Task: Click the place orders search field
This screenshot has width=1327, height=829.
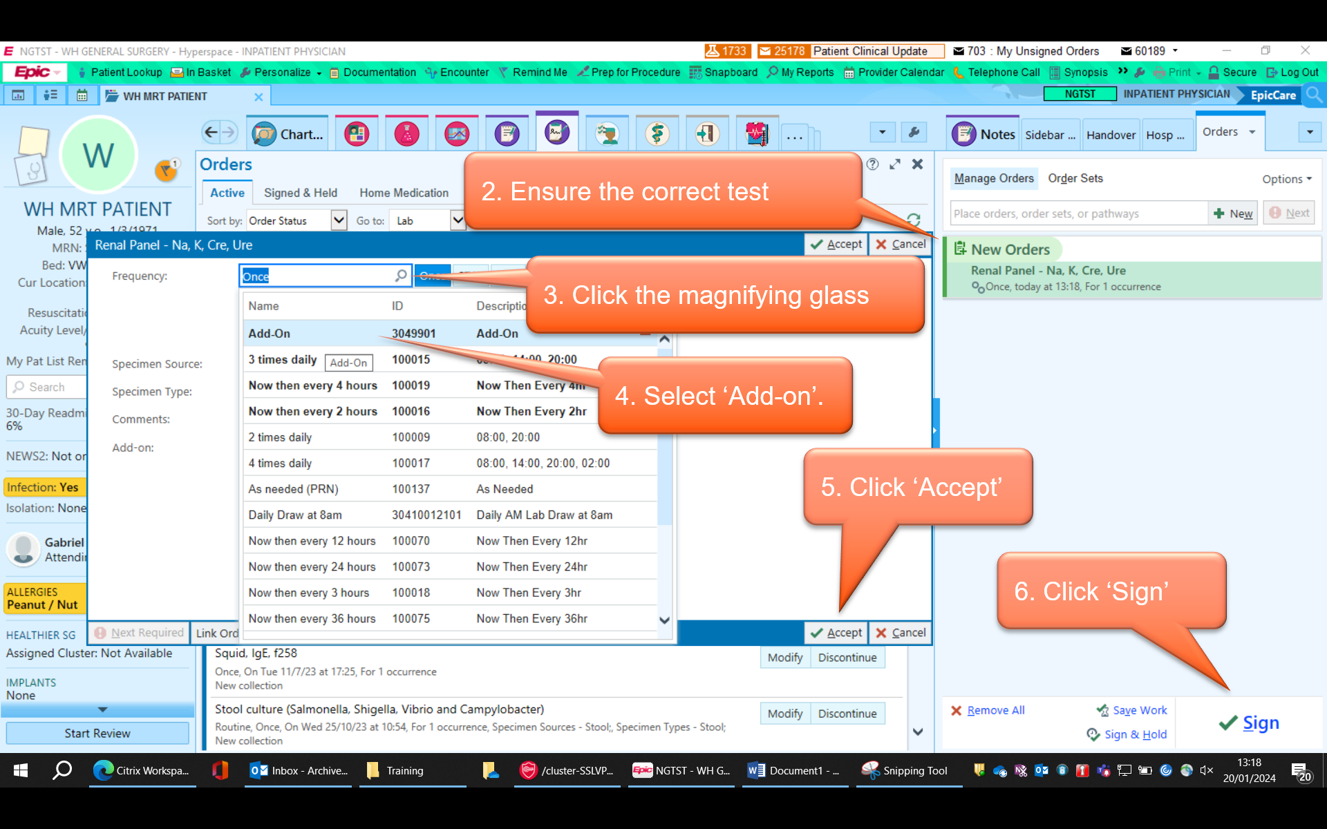Action: click(x=1078, y=213)
